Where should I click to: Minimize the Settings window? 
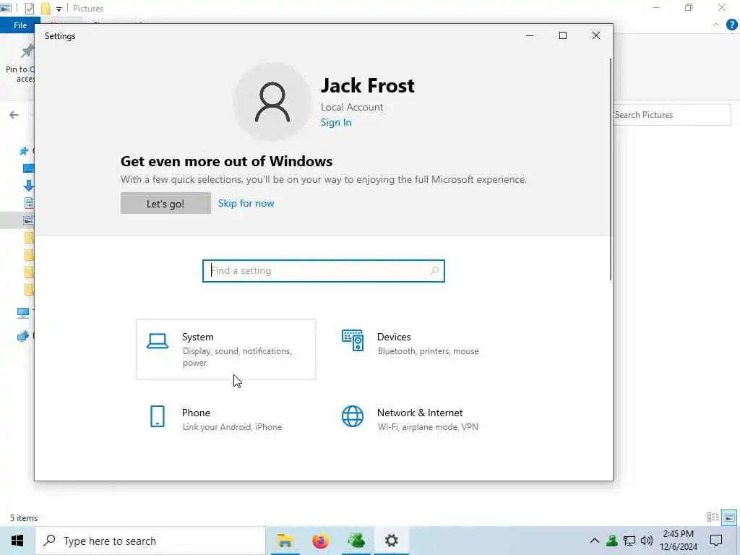click(x=530, y=36)
